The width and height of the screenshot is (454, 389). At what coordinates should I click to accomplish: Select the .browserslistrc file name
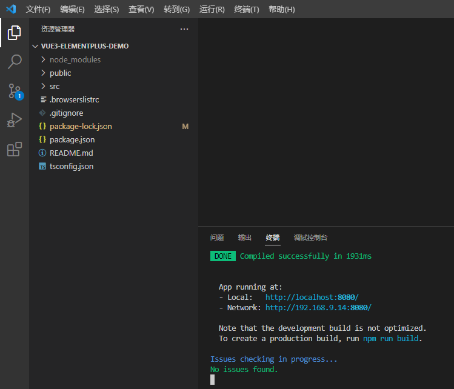[74, 99]
